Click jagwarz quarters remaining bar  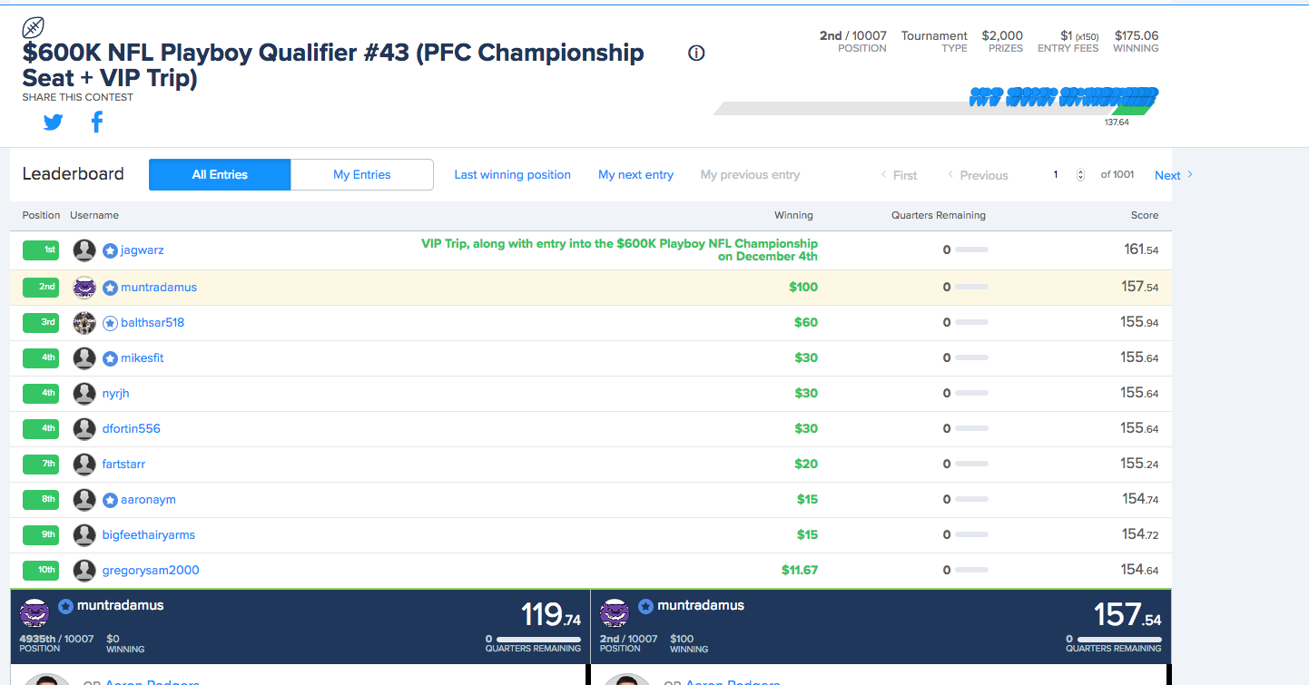tap(971, 250)
